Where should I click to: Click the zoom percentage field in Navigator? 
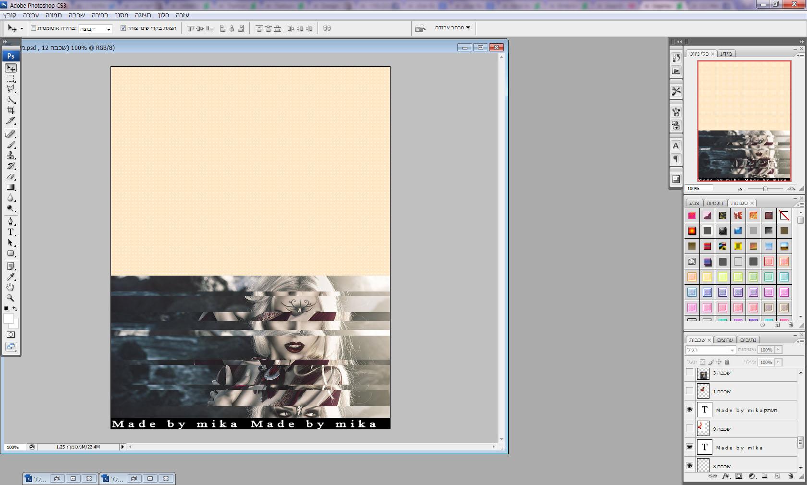(x=698, y=189)
